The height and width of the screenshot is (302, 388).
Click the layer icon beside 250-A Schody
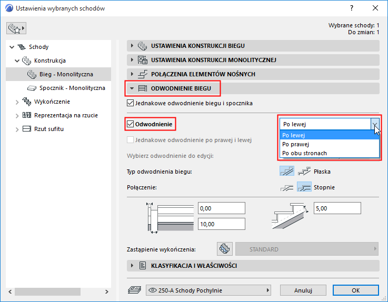(134, 290)
